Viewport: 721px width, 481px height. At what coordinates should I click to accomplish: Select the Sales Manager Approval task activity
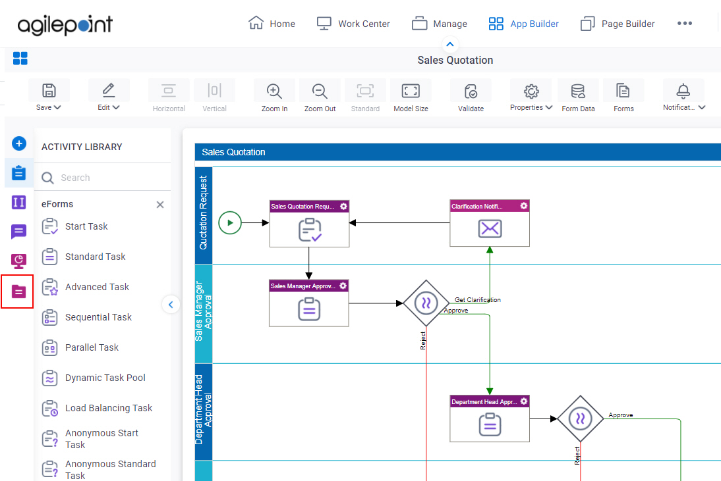(x=309, y=303)
